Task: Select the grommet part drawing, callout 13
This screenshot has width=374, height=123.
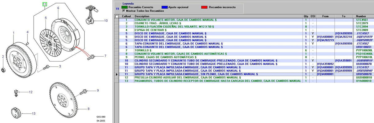Action: (15, 112)
